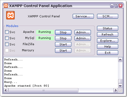Click the Refresh button

coord(107,34)
